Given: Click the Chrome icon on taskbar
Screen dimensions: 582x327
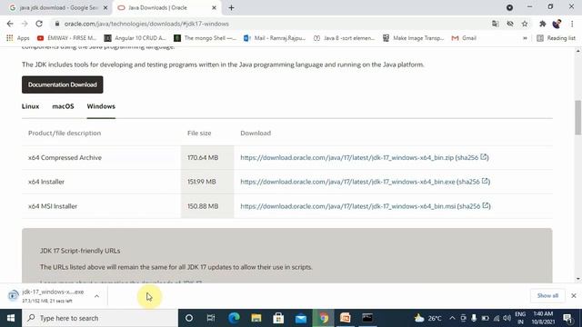Looking at the screenshot, I should (x=324, y=318).
